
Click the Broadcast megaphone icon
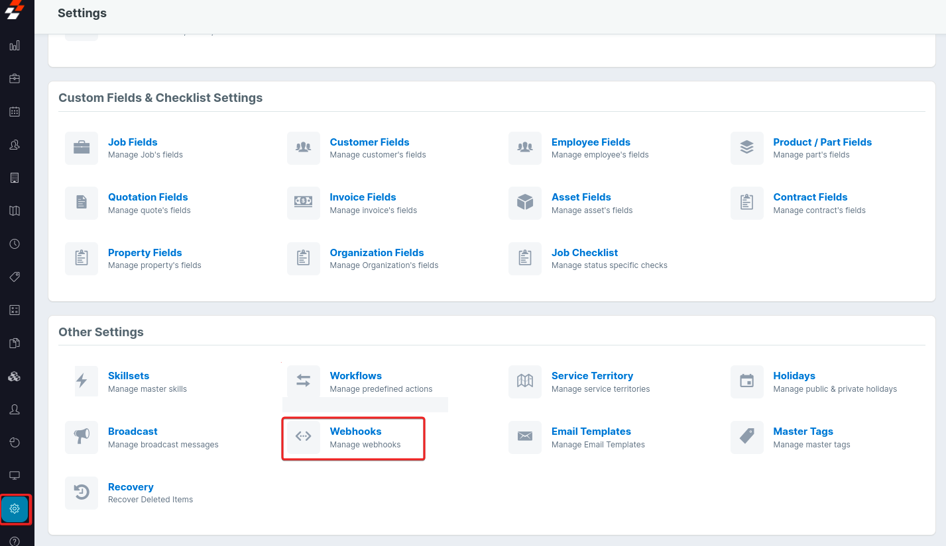(82, 437)
